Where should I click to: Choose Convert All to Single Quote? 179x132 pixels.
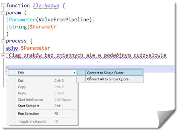(110, 79)
